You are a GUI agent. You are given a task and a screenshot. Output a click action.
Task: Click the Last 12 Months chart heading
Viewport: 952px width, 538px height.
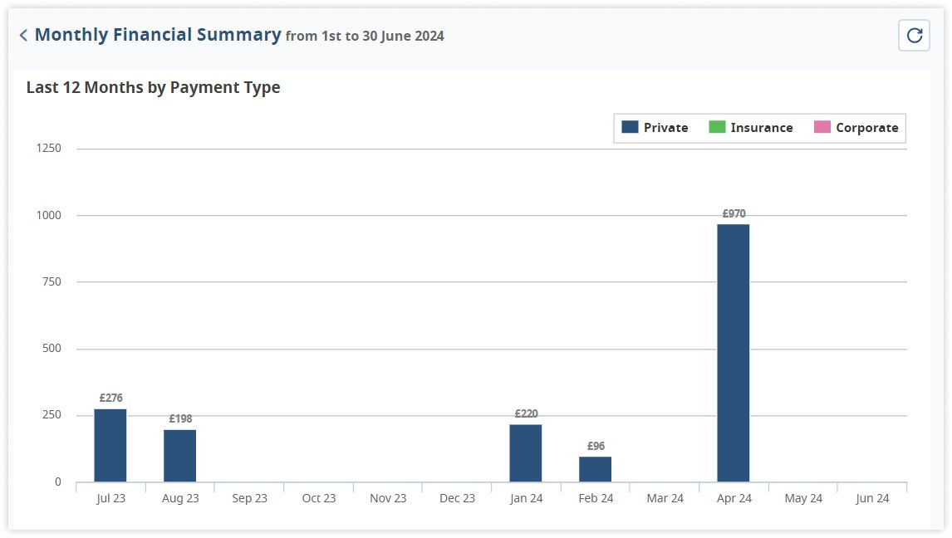point(153,87)
